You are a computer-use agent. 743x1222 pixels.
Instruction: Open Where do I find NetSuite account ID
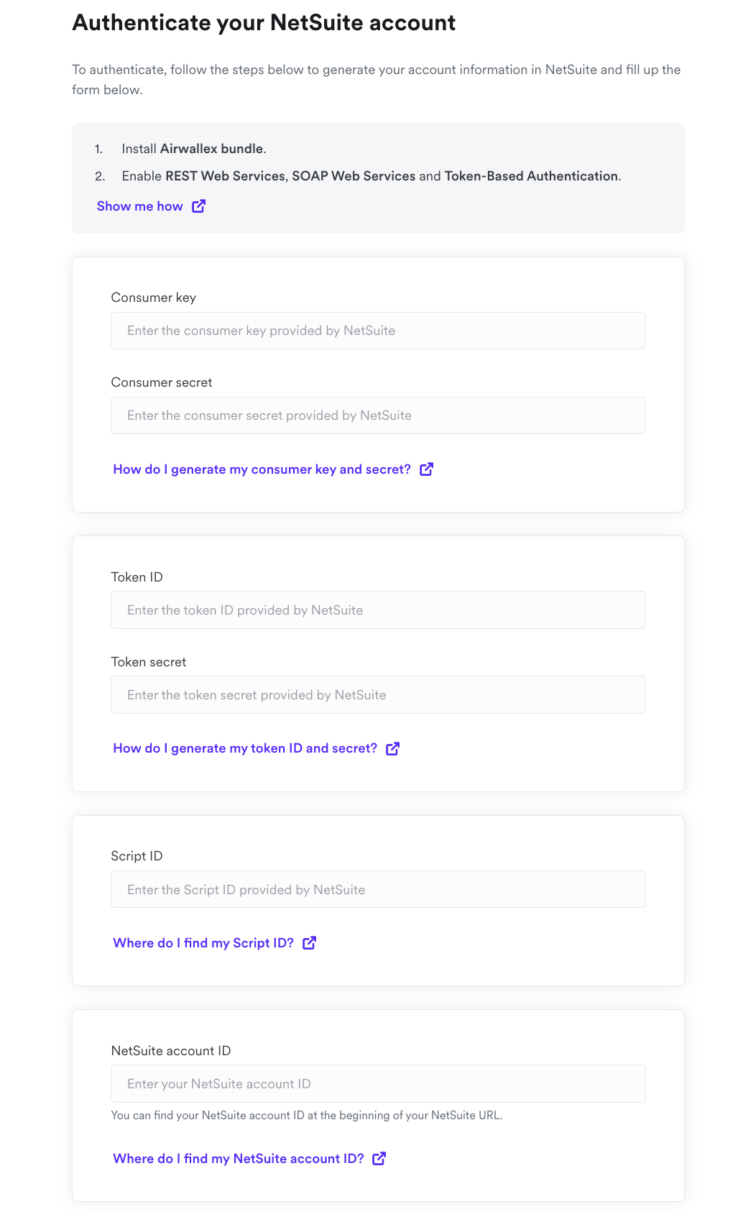pos(239,1159)
